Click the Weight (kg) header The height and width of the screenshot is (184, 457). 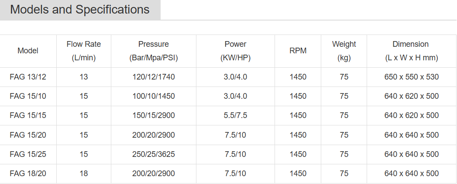[x=344, y=51]
